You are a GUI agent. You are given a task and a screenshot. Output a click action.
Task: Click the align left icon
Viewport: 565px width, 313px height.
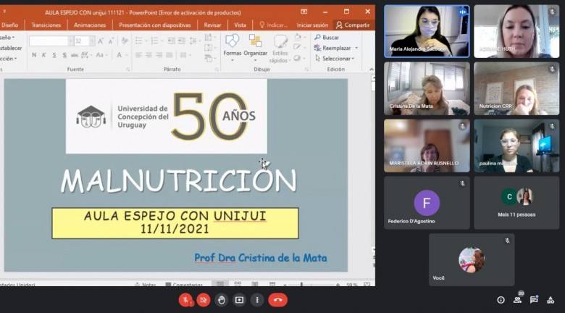pyautogui.click(x=139, y=55)
